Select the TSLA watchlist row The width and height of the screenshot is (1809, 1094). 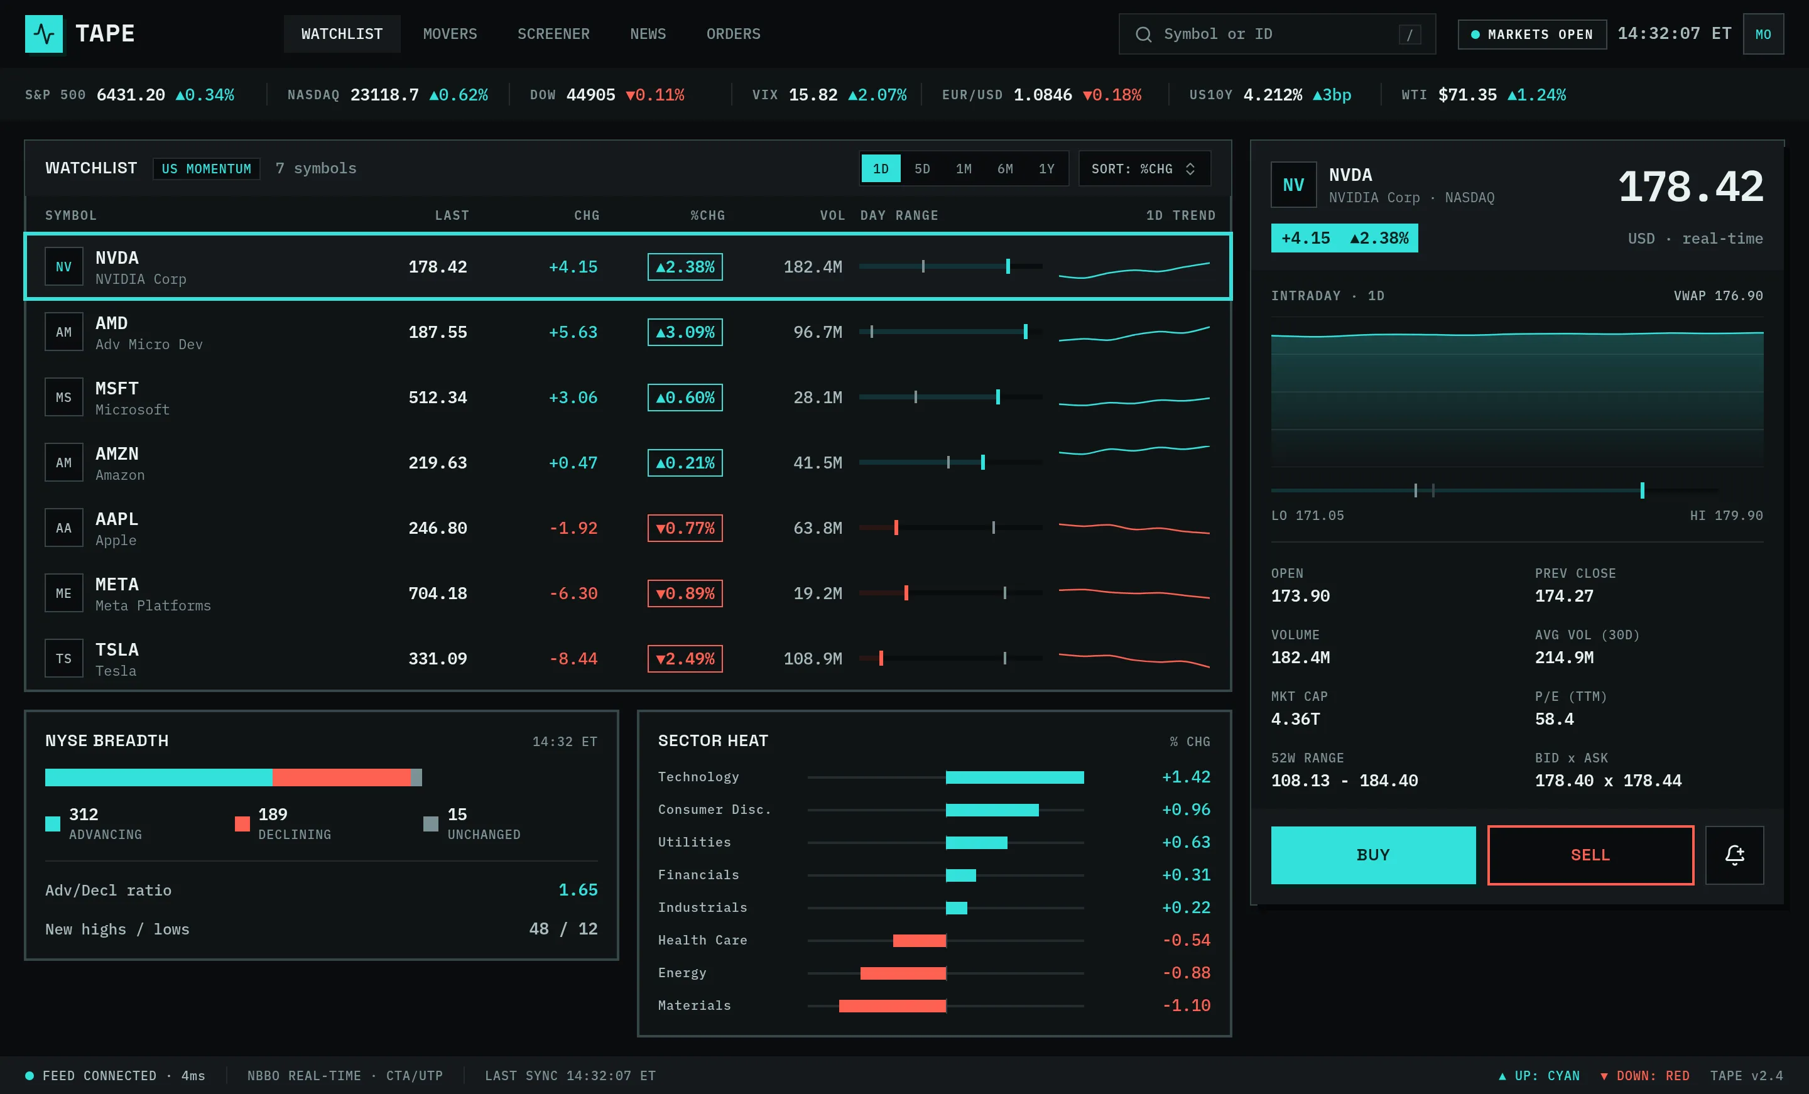[x=627, y=659]
